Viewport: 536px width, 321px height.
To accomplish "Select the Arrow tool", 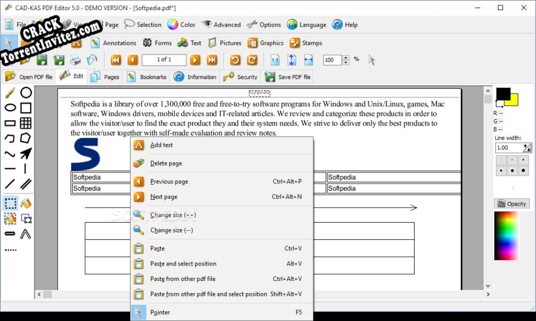I will pos(26,153).
